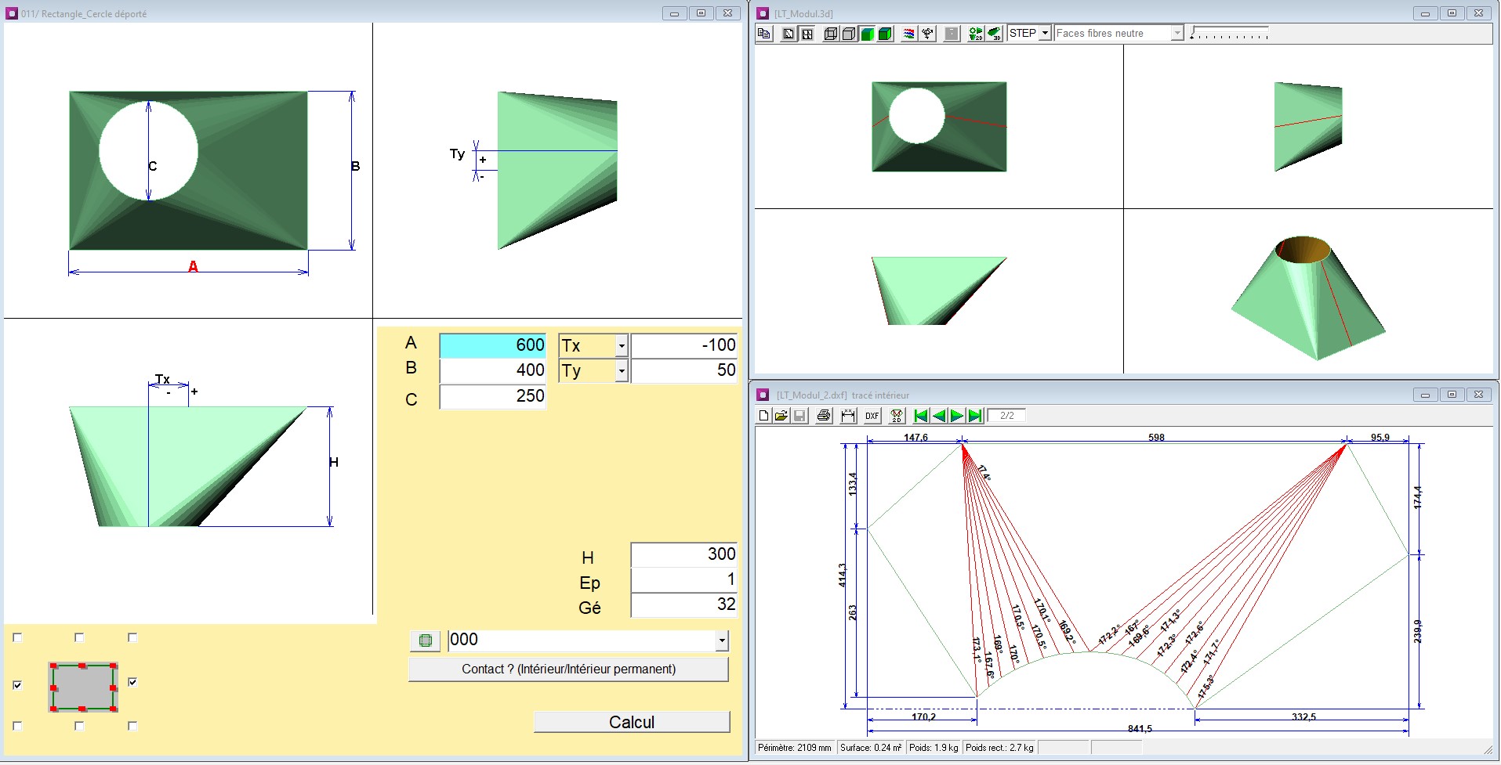Click the Périmètre: 2109 mm status entry

795,748
